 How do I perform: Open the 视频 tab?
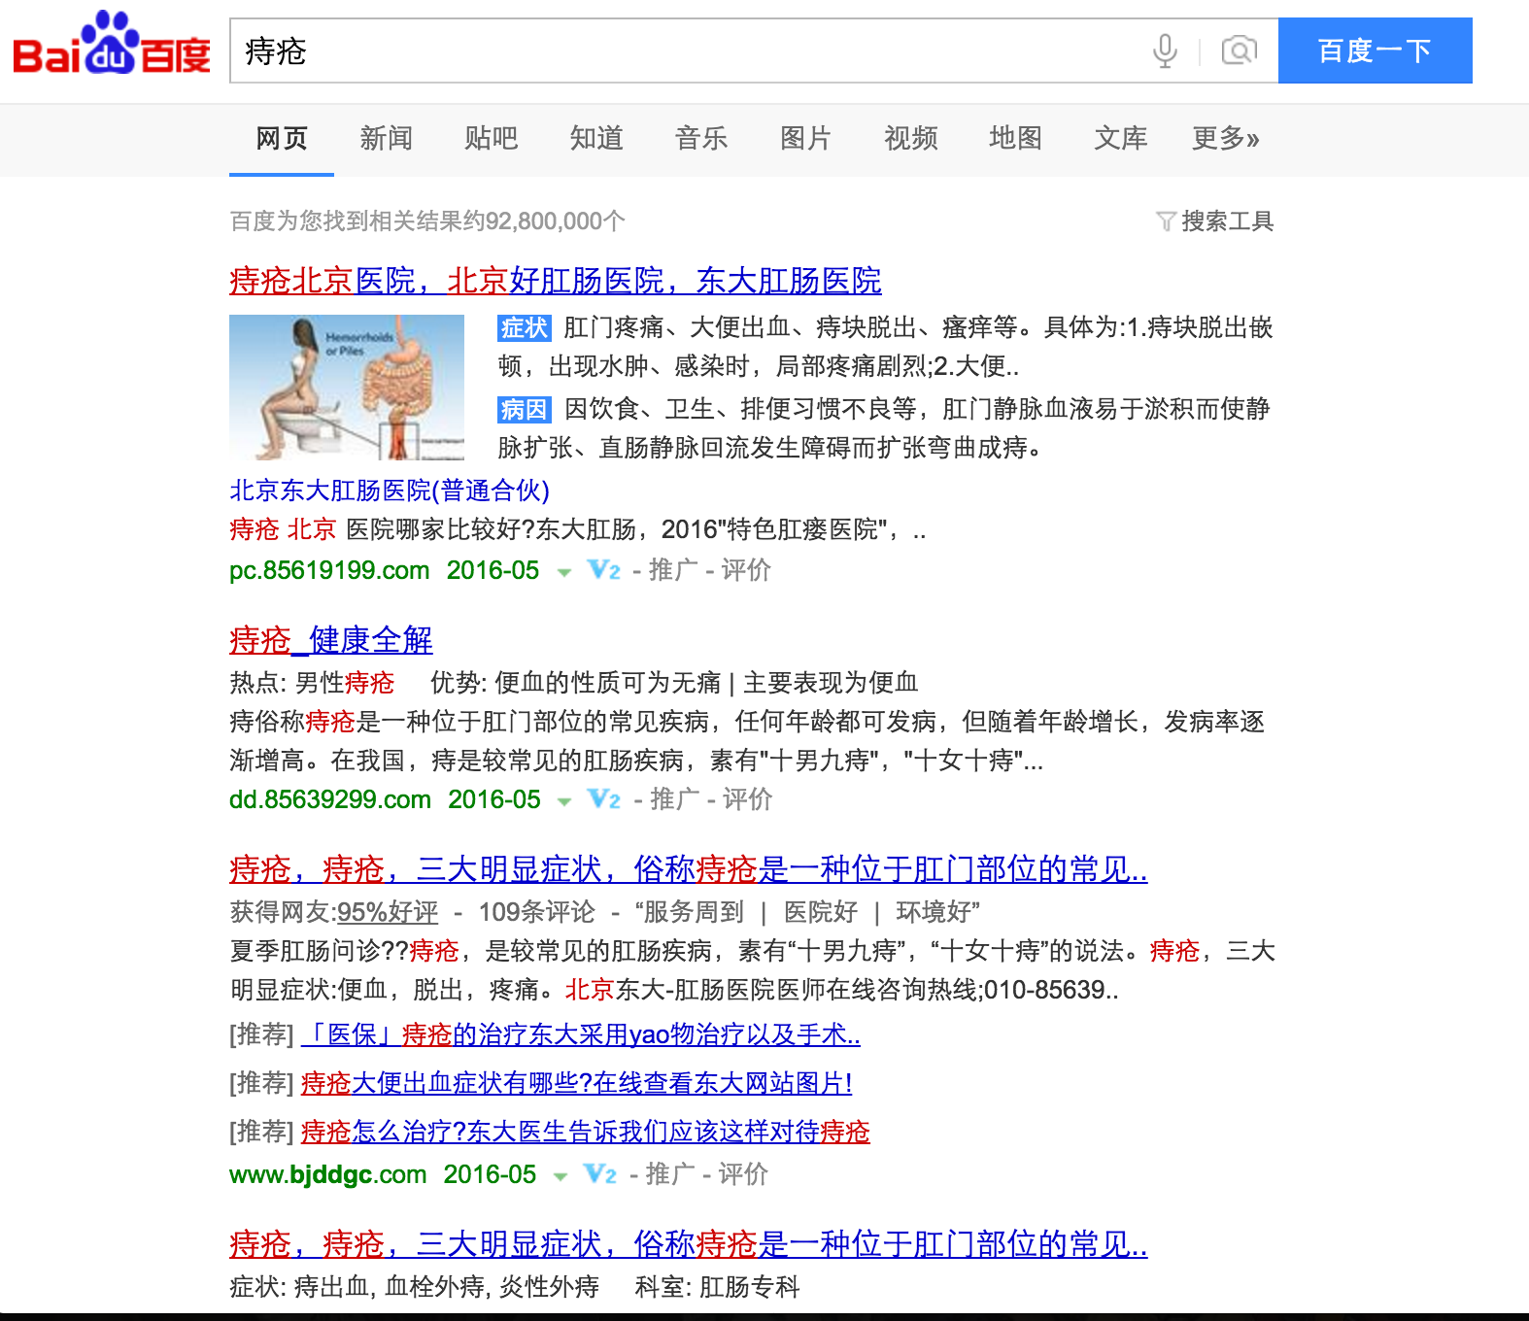(911, 138)
